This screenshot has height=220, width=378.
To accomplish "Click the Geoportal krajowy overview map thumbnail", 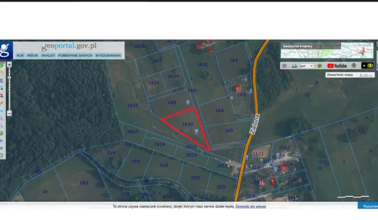I will tap(327, 50).
